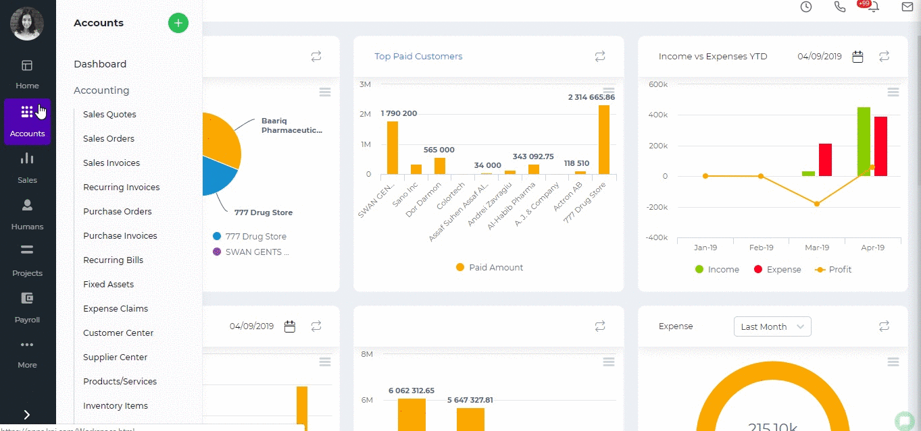Open the mail envelope icon
Viewport: 921px width, 431px height.
pos(907,7)
